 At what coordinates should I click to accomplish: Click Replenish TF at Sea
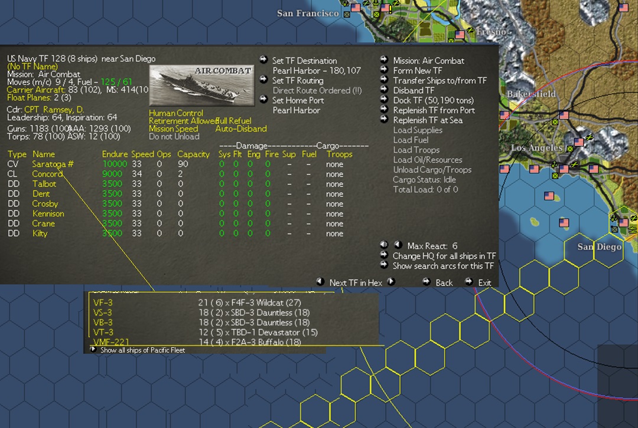(x=428, y=120)
